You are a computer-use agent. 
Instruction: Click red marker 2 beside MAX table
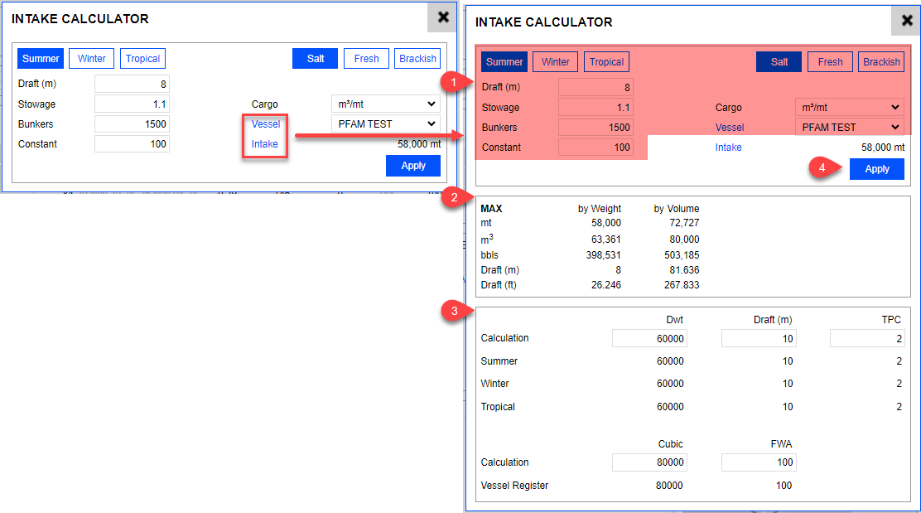451,197
